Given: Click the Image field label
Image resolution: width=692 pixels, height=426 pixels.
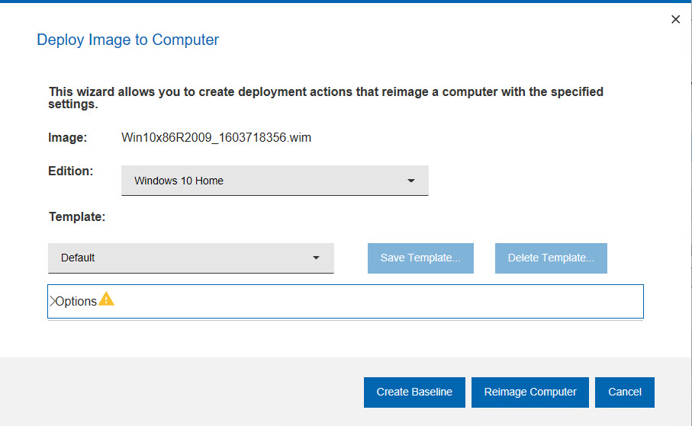Looking at the screenshot, I should 68,138.
